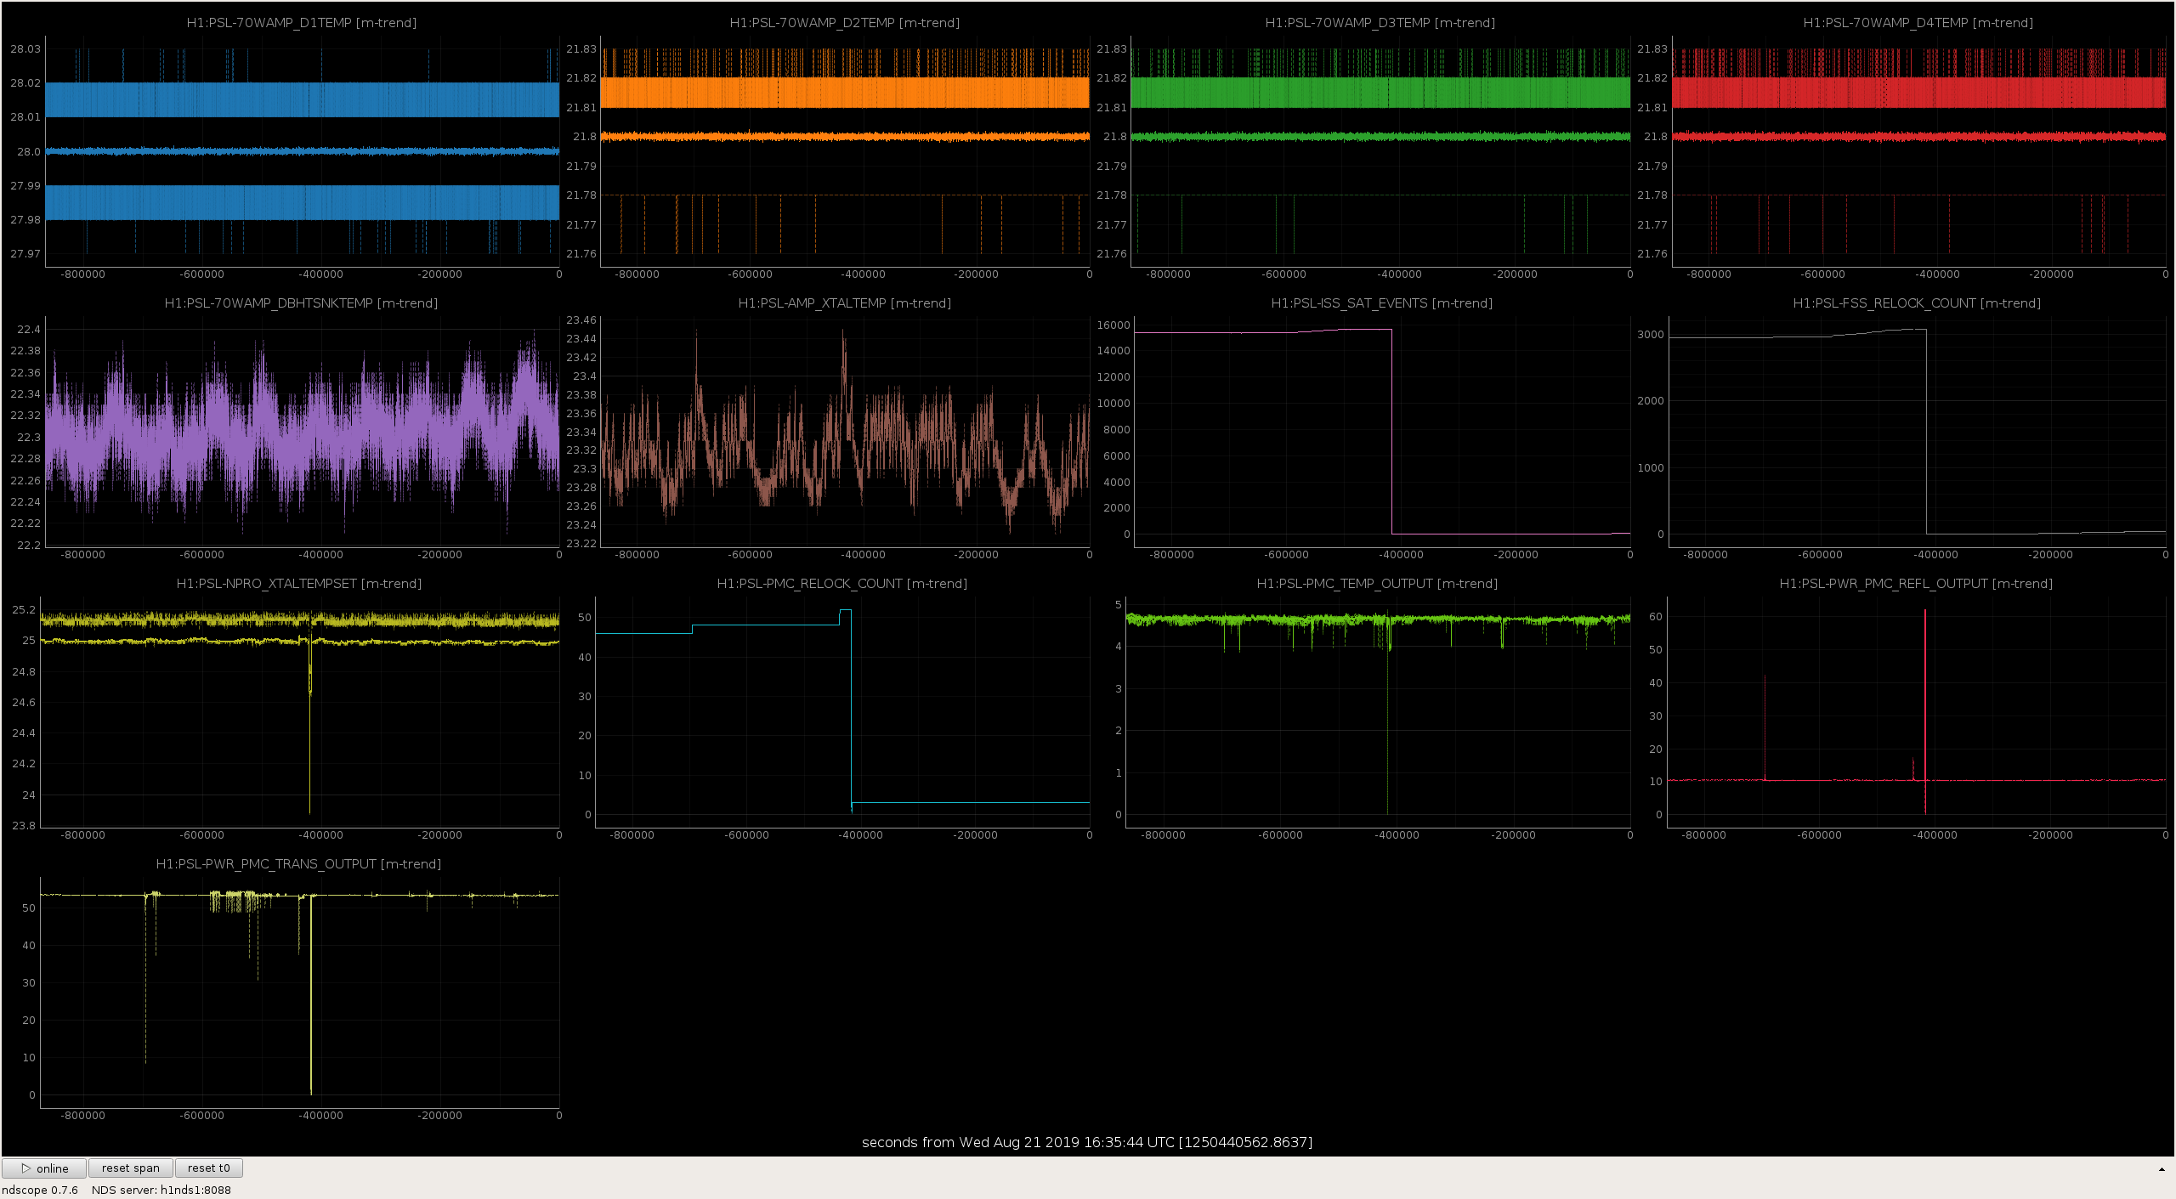Click the 'ndscope 0.7.6' status bar text
Image resolution: width=2176 pixels, height=1199 pixels.
pyautogui.click(x=40, y=1190)
